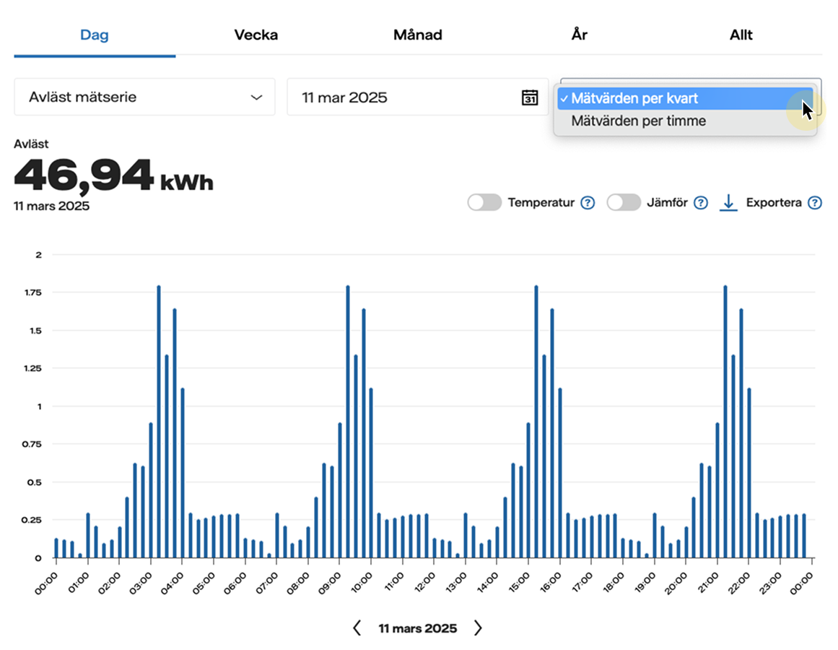The image size is (838, 650).
Task: Open the År tab
Action: pos(579,35)
